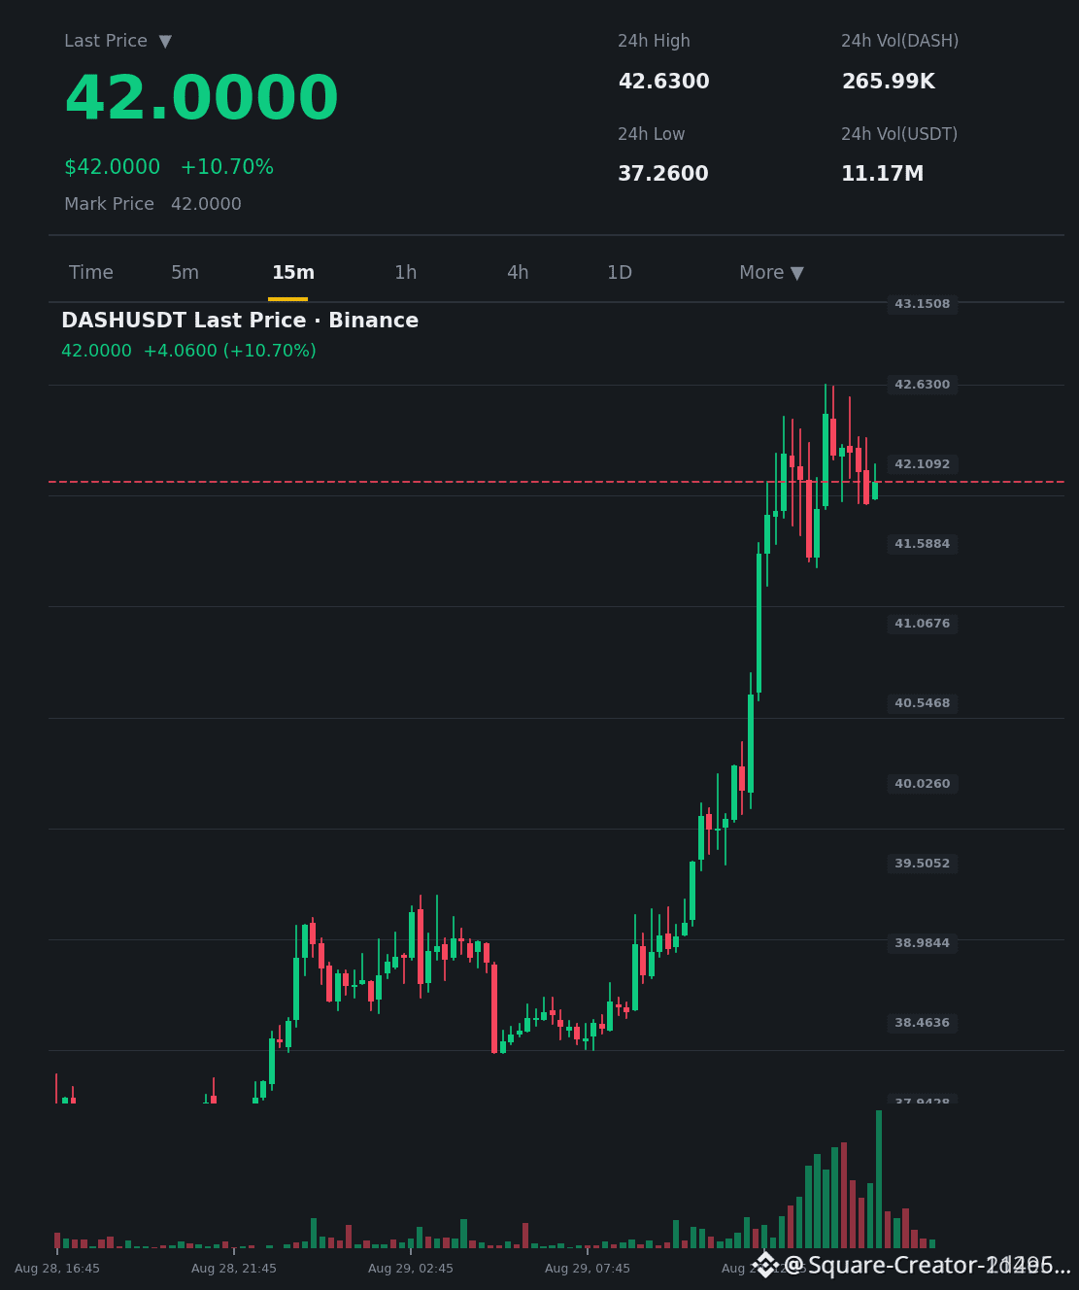Click the 39.5052 price axis label
Viewport: 1079px width, 1290px height.
point(923,864)
